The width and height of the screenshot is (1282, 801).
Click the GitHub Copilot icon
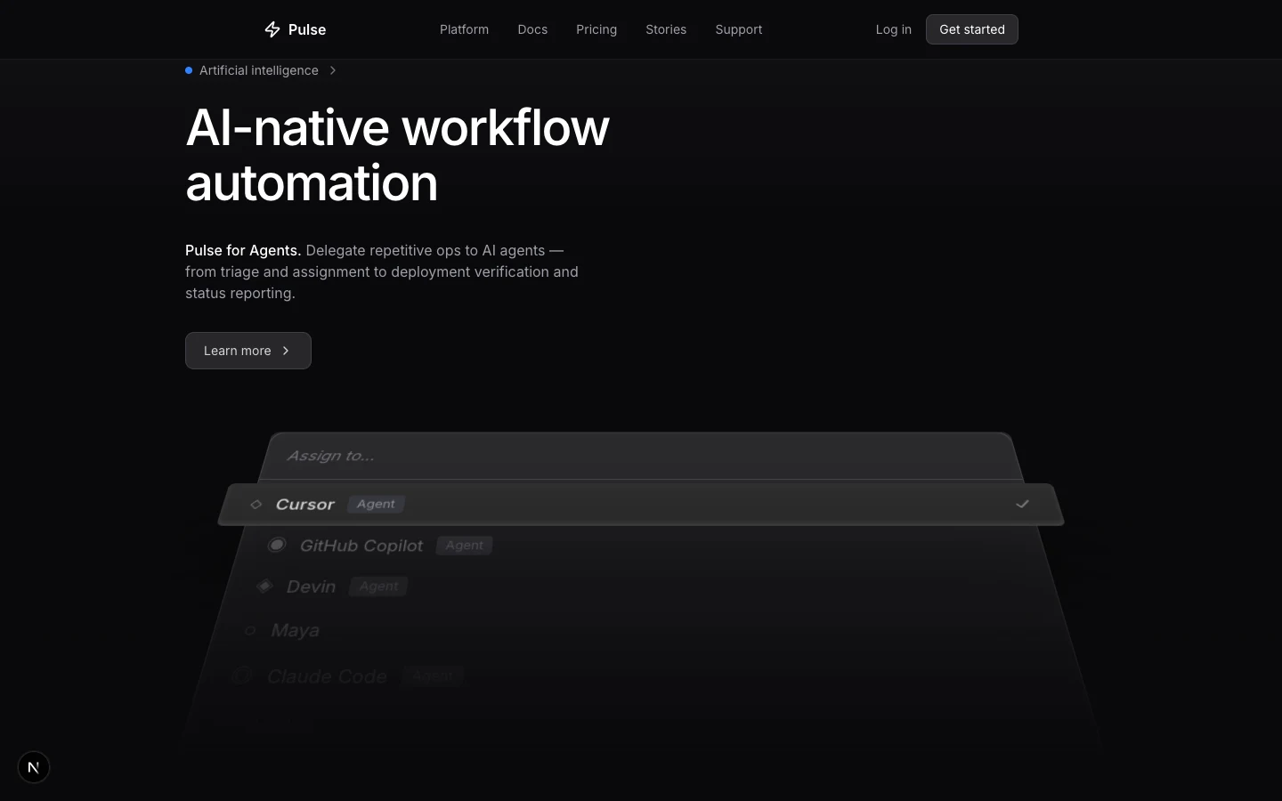tap(277, 545)
